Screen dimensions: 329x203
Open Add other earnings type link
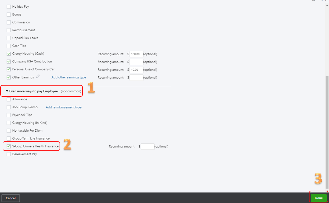69,77
